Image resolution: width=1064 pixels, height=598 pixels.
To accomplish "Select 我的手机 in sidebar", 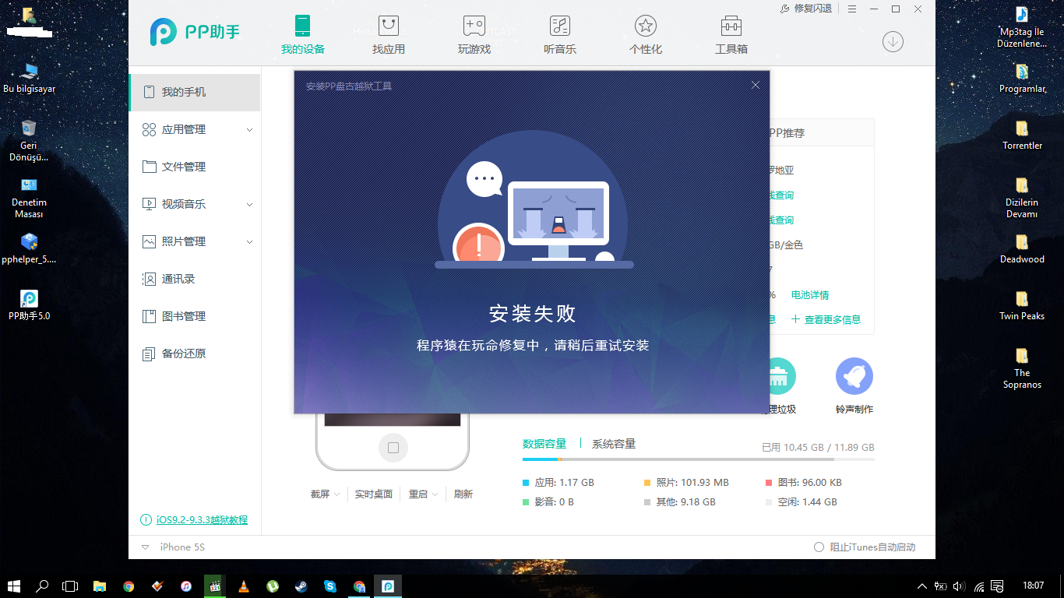I will [195, 92].
